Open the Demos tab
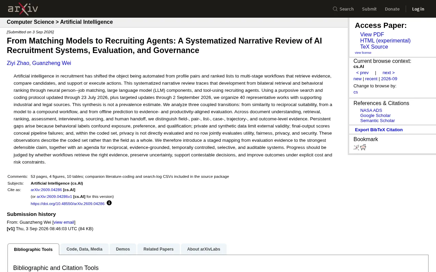 click(x=123, y=249)
